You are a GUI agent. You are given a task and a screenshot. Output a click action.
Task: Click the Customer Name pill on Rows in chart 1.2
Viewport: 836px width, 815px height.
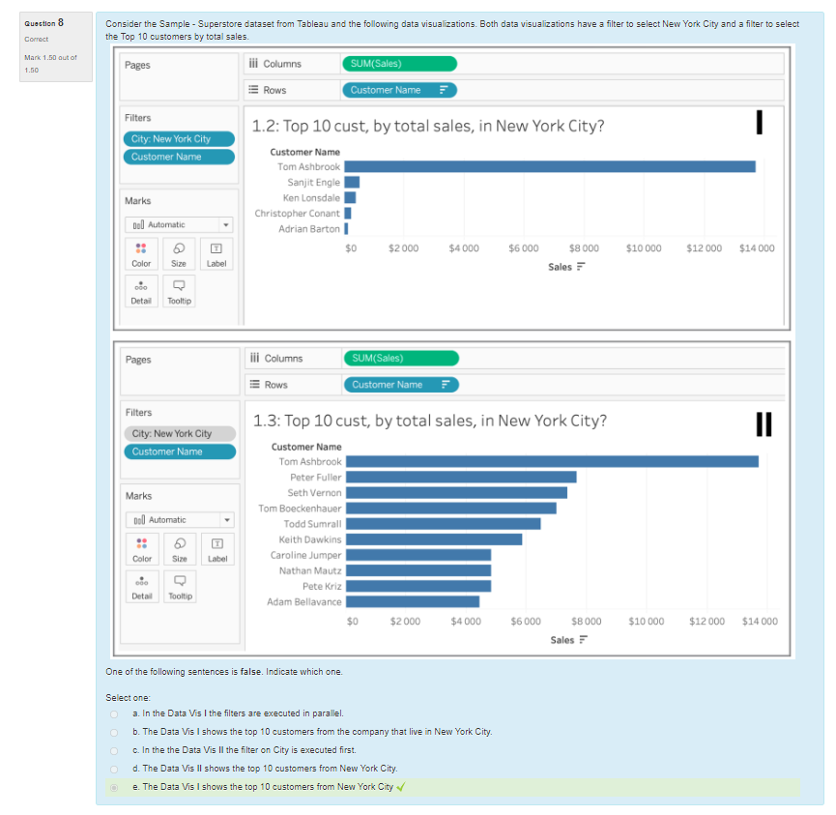398,90
